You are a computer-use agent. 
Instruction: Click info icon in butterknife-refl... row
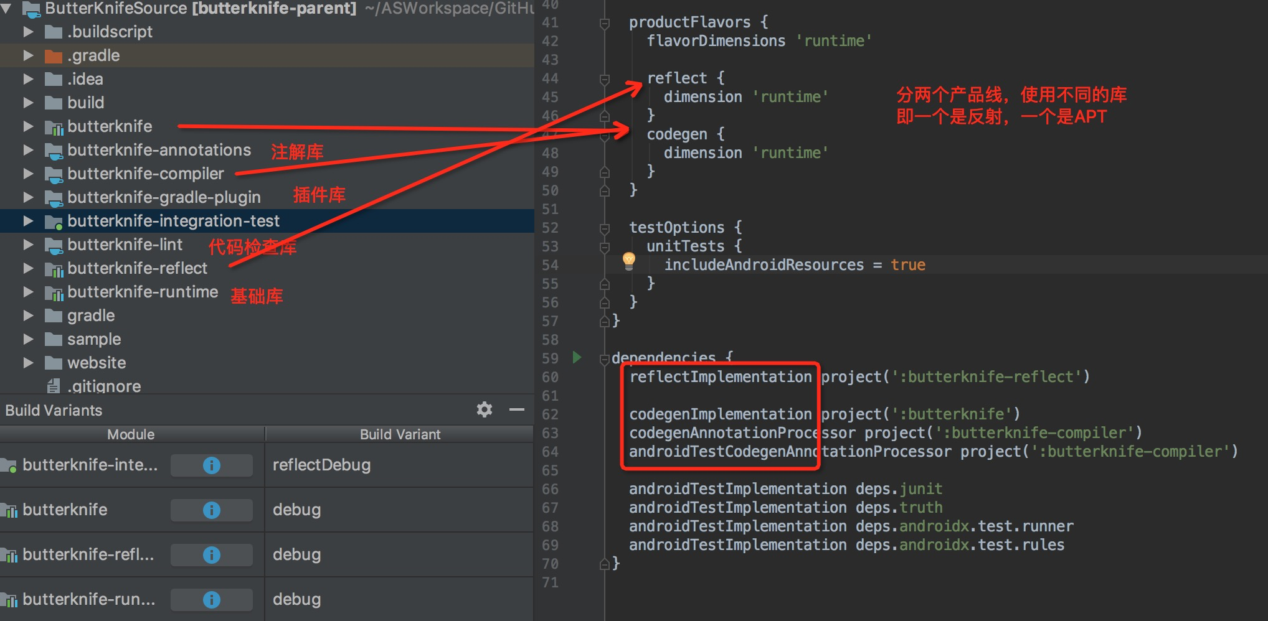(x=212, y=554)
